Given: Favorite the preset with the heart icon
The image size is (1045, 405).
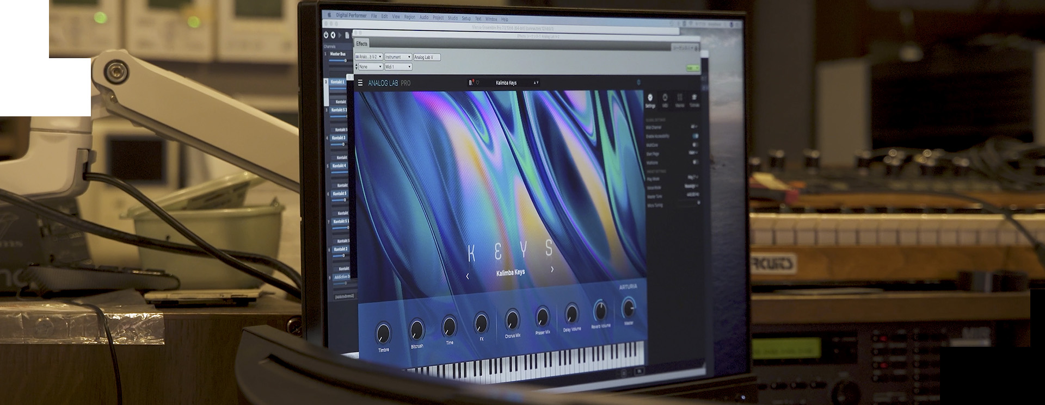Looking at the screenshot, I should coord(478,83).
